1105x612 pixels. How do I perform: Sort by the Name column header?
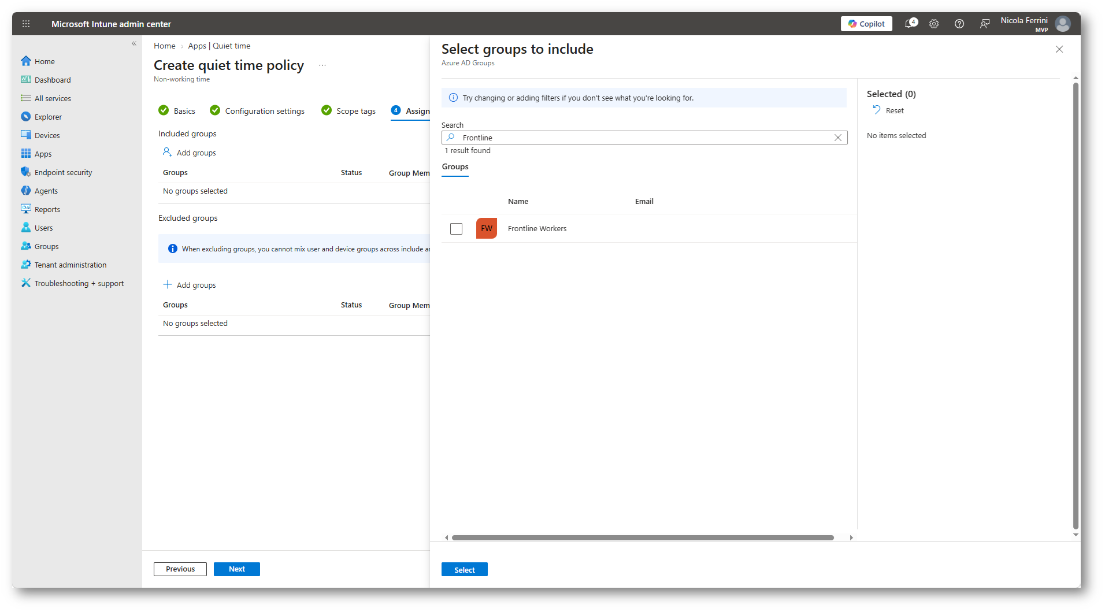pyautogui.click(x=518, y=202)
